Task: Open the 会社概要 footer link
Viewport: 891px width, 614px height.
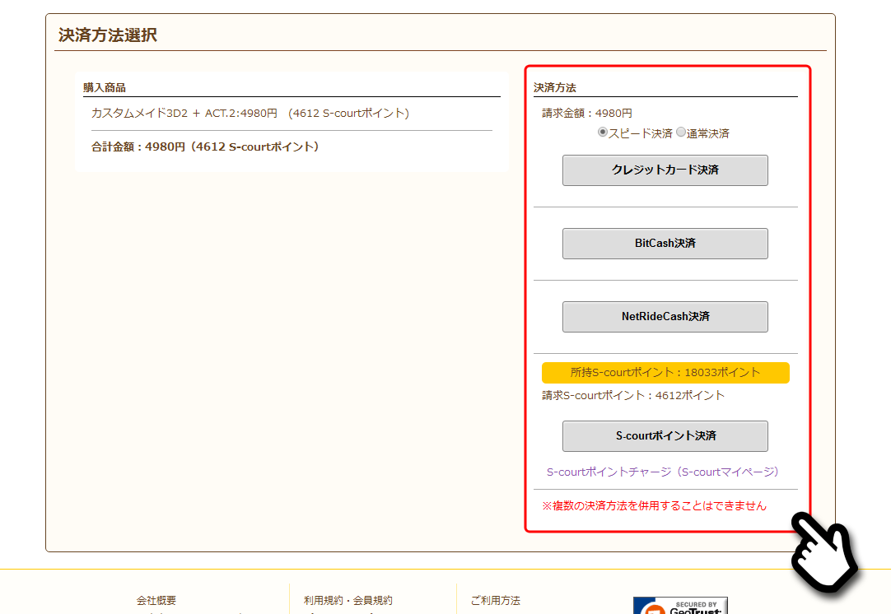Action: (156, 601)
